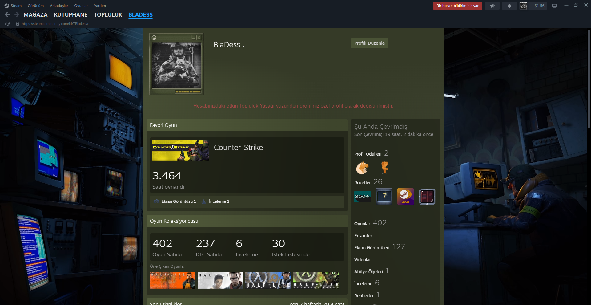Open the Half-Life Blue Shift thumbnail

pyautogui.click(x=268, y=280)
